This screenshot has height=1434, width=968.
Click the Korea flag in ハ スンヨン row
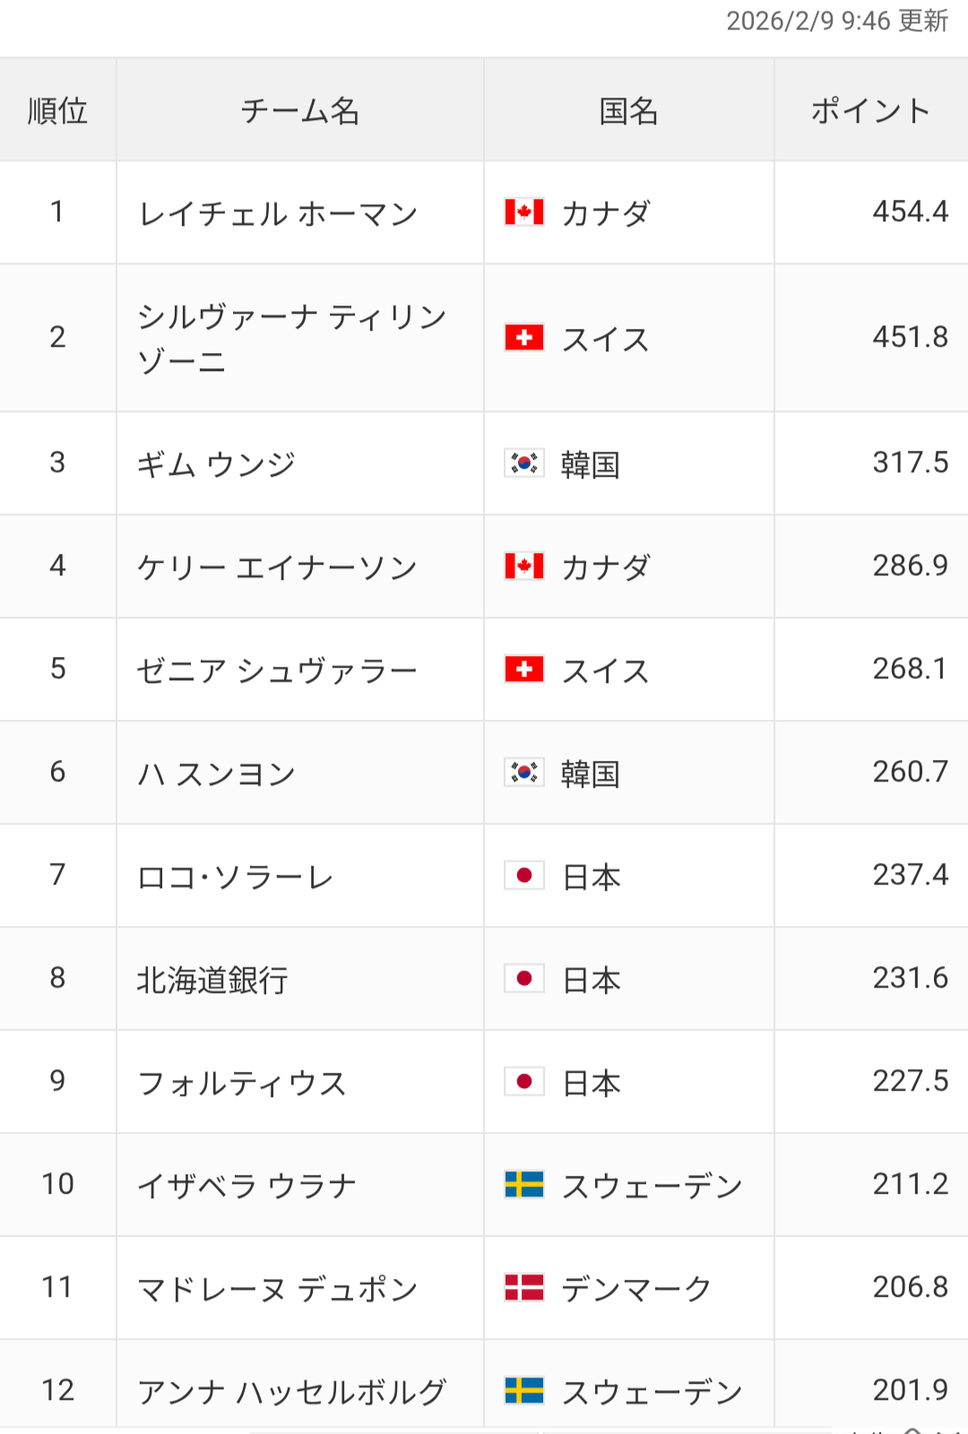click(523, 773)
